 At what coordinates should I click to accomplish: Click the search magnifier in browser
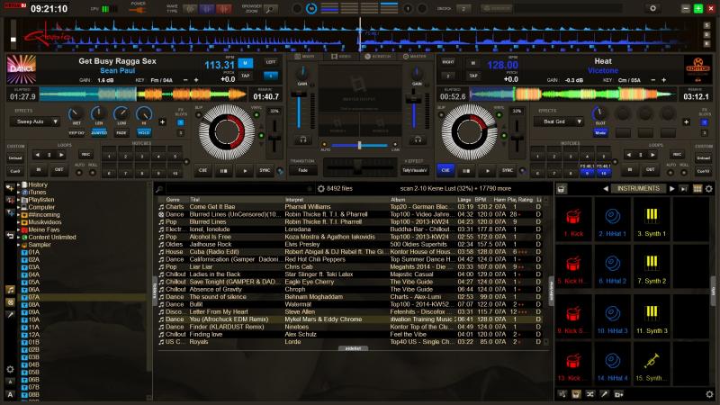coord(159,188)
